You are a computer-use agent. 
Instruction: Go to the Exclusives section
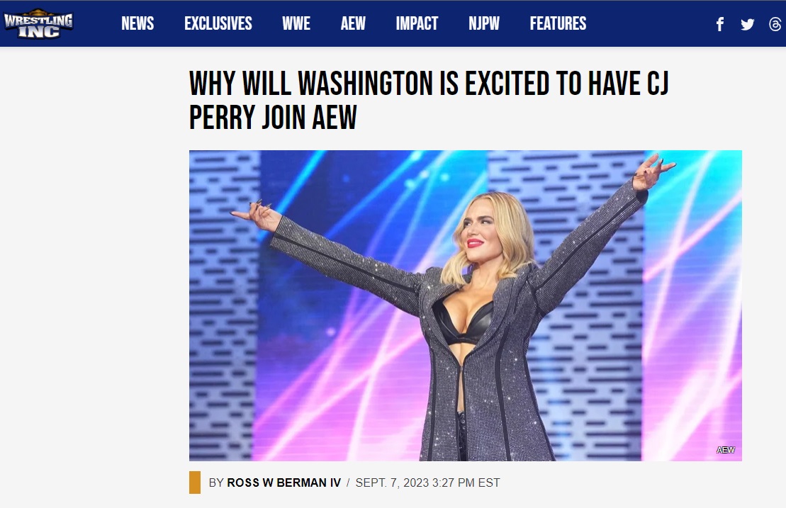click(218, 23)
